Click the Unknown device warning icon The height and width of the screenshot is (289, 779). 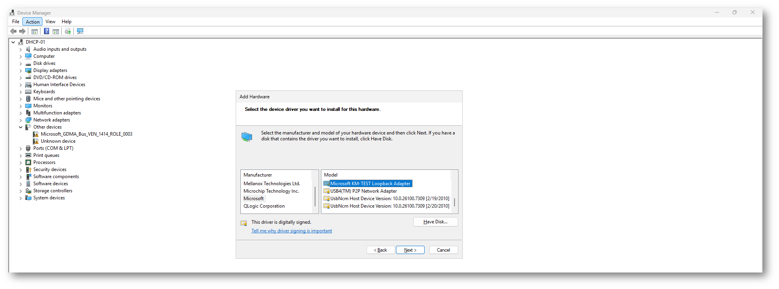[x=36, y=141]
